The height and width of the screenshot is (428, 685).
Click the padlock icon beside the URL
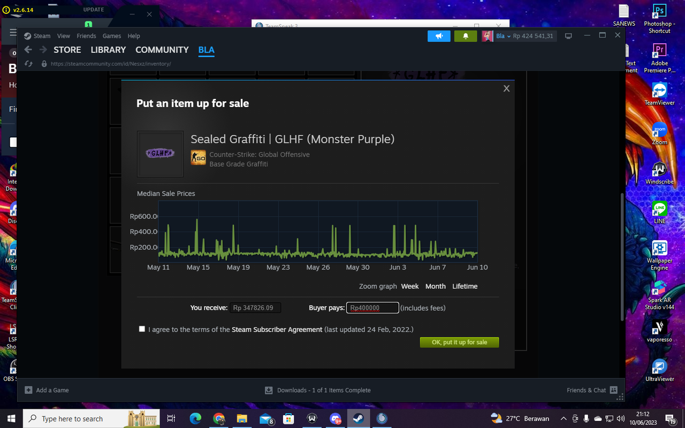44,64
